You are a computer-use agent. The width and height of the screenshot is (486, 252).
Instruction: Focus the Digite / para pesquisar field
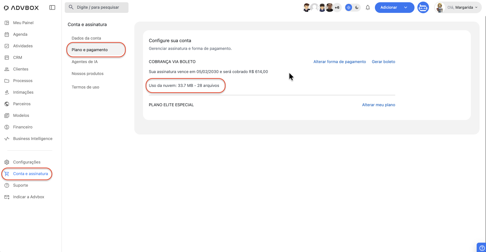97,7
